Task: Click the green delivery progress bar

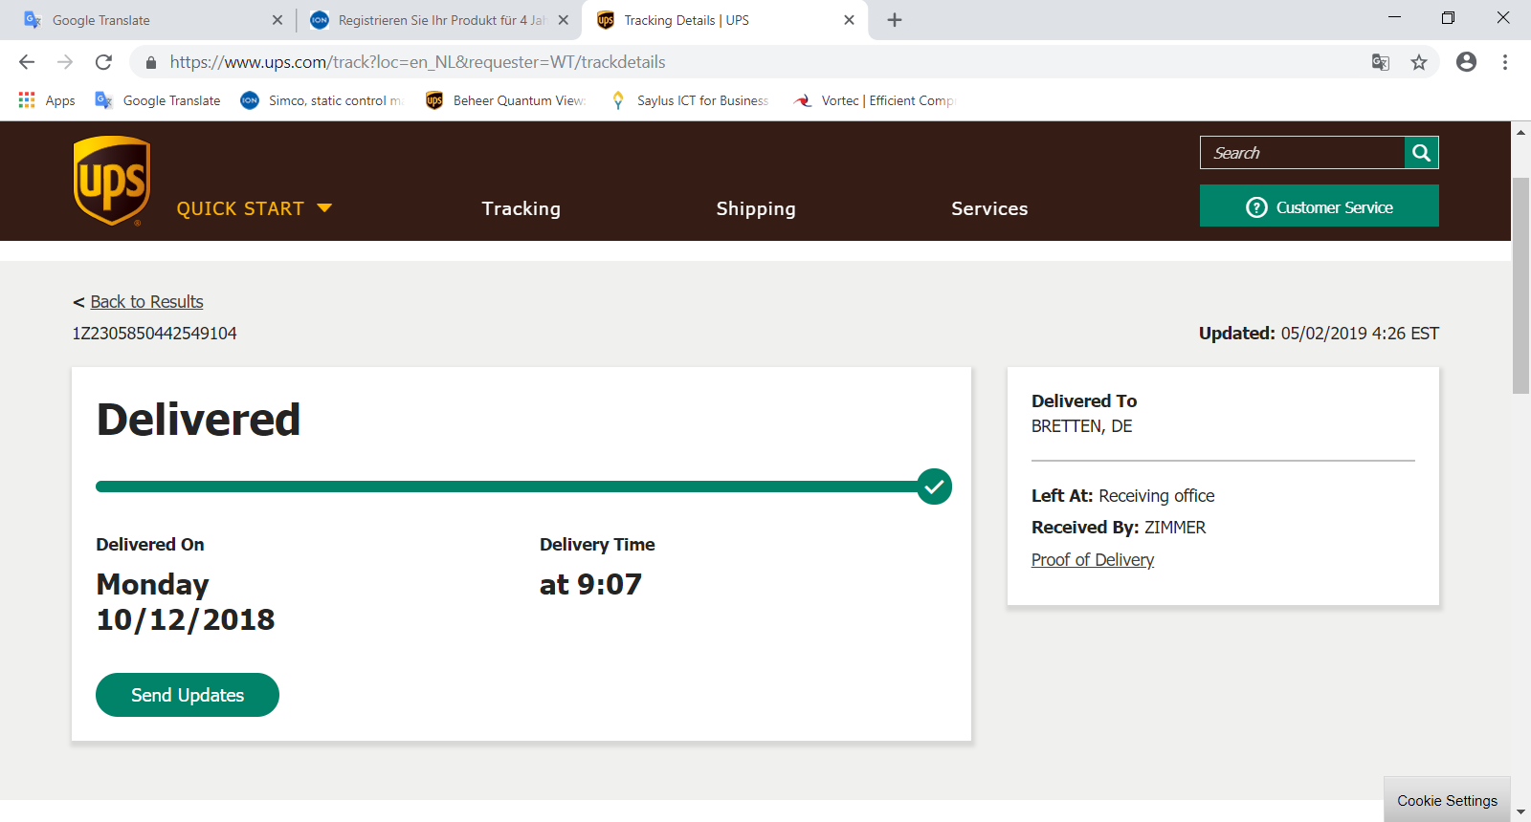Action: click(x=507, y=487)
